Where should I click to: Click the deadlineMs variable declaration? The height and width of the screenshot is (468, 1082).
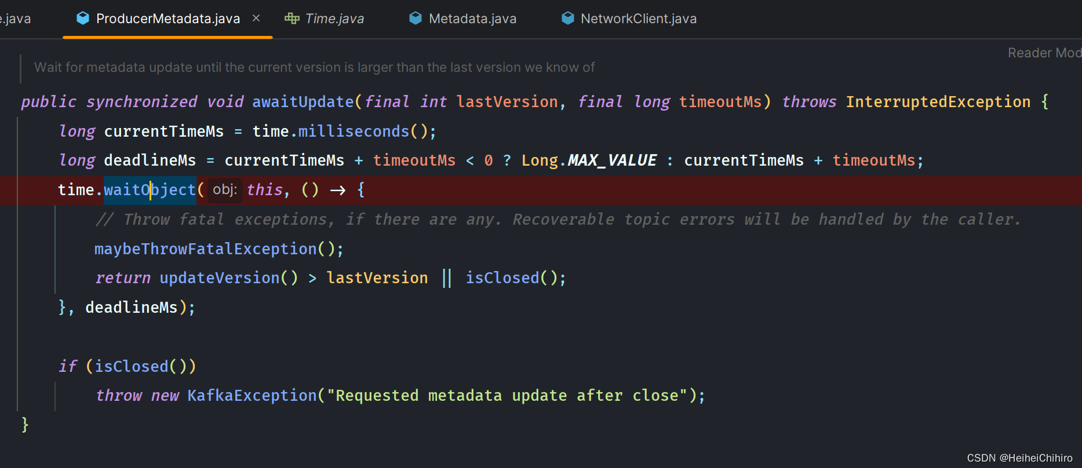(150, 160)
